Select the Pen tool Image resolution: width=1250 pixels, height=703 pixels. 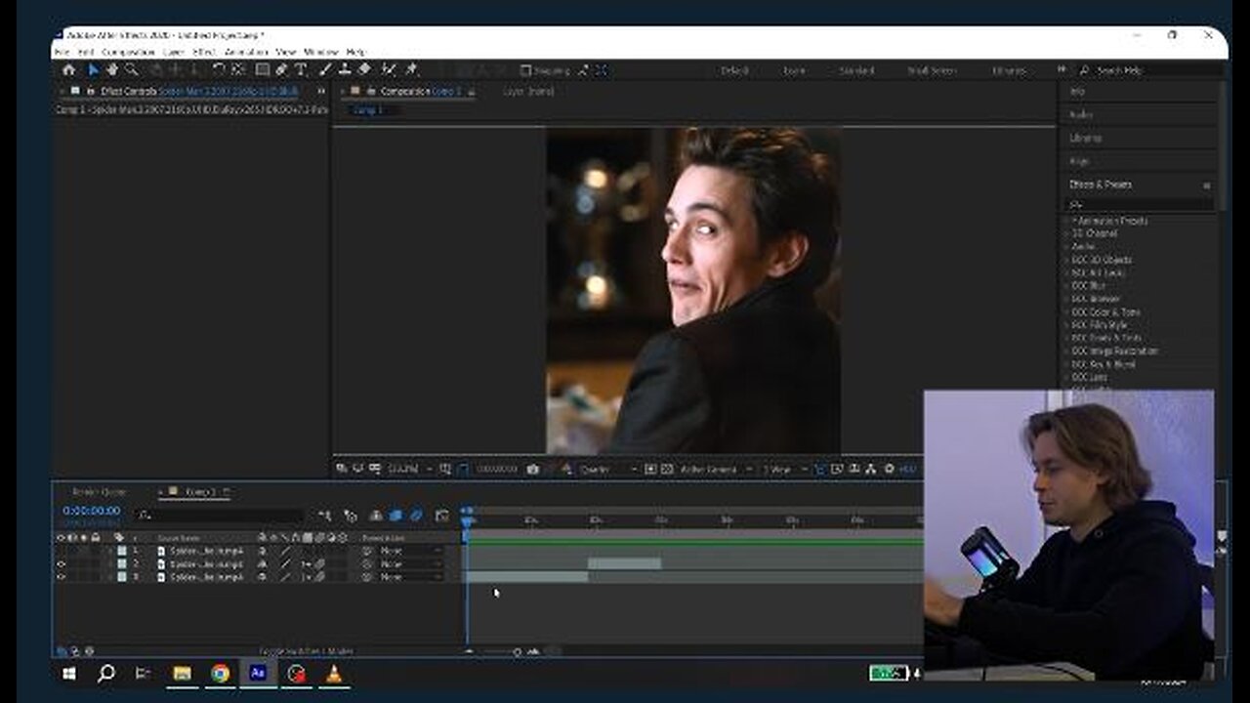click(281, 70)
